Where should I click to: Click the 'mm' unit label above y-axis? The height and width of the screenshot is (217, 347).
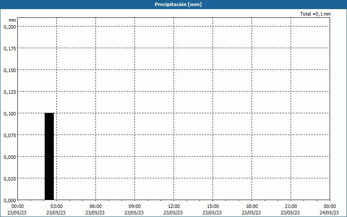coord(12,20)
